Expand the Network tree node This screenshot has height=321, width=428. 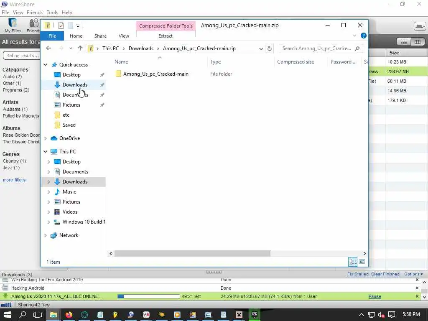coord(45,235)
